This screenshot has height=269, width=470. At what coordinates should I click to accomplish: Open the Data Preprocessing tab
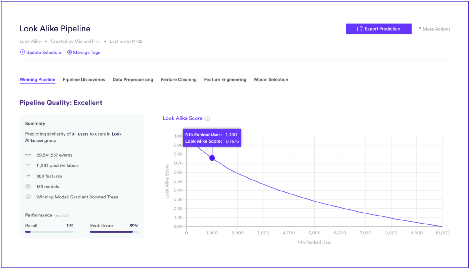click(x=133, y=79)
